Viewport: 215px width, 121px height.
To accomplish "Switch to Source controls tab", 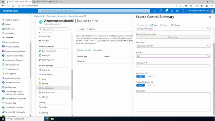I will pyautogui.click(x=84, y=50).
